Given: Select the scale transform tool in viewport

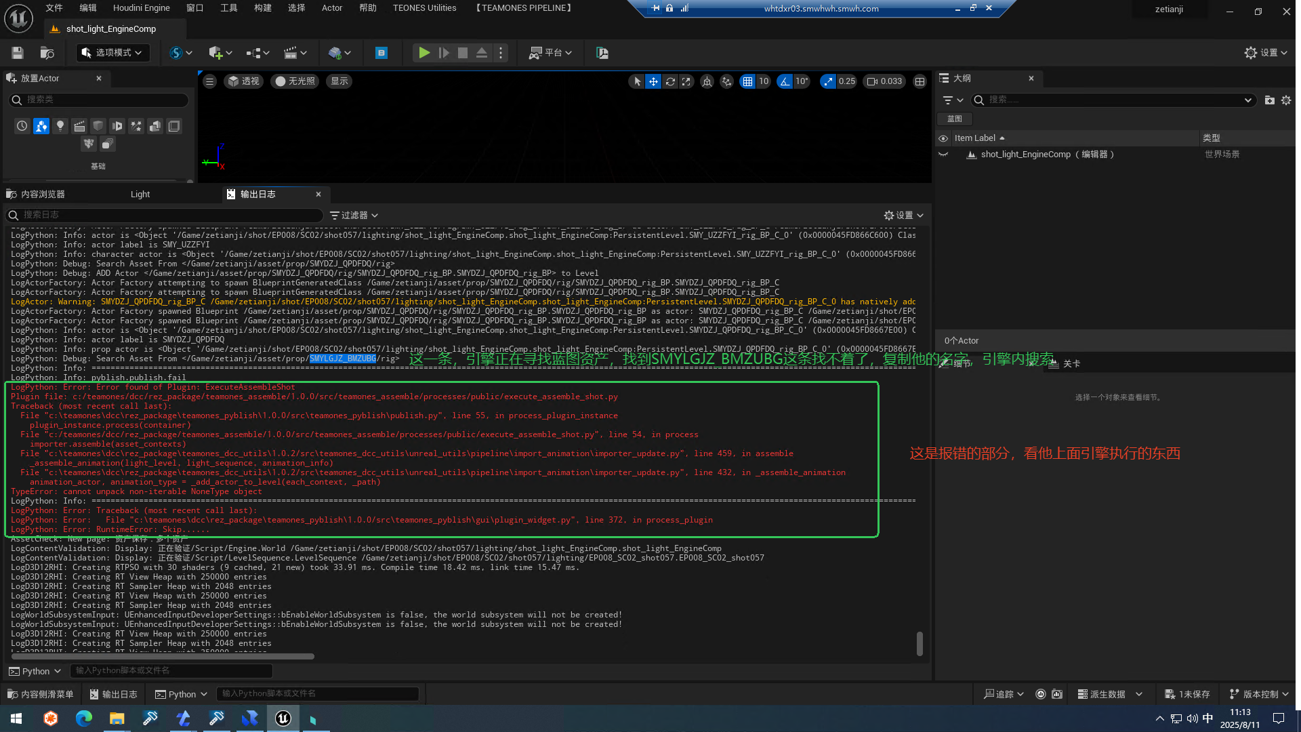Looking at the screenshot, I should coord(686,81).
